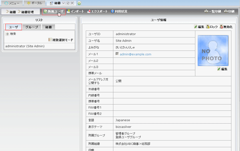
Task: Click the 株式会社ABC商事>総務部 value
Action: coord(133,144)
